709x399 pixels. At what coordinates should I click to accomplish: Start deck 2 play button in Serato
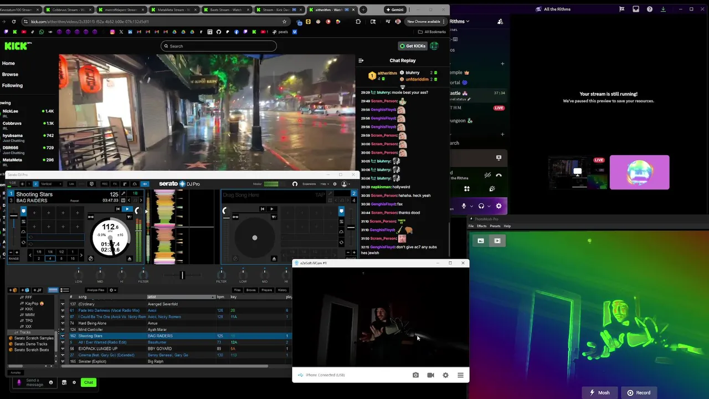[271, 209]
